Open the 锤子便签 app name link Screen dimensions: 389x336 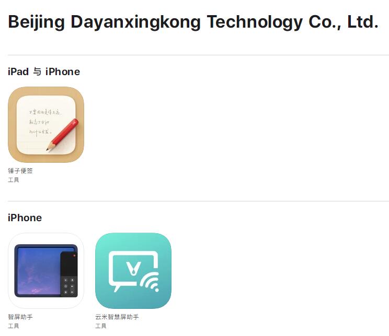point(20,171)
